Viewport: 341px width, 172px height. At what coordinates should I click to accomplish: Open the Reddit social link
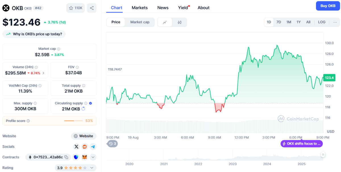85,147
